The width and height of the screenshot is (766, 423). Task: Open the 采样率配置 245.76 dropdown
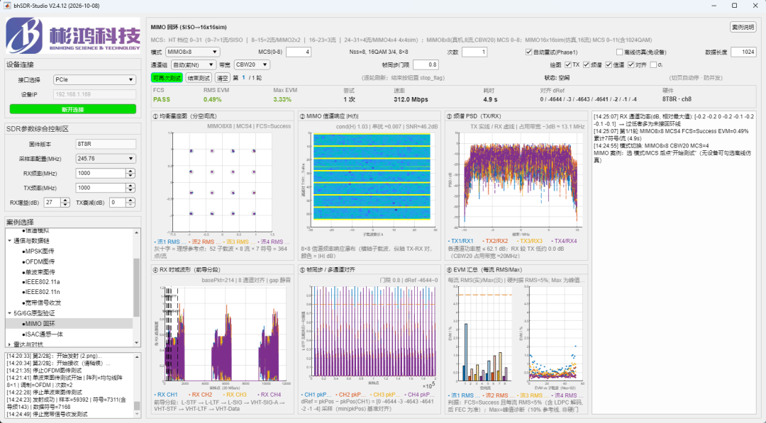point(106,159)
